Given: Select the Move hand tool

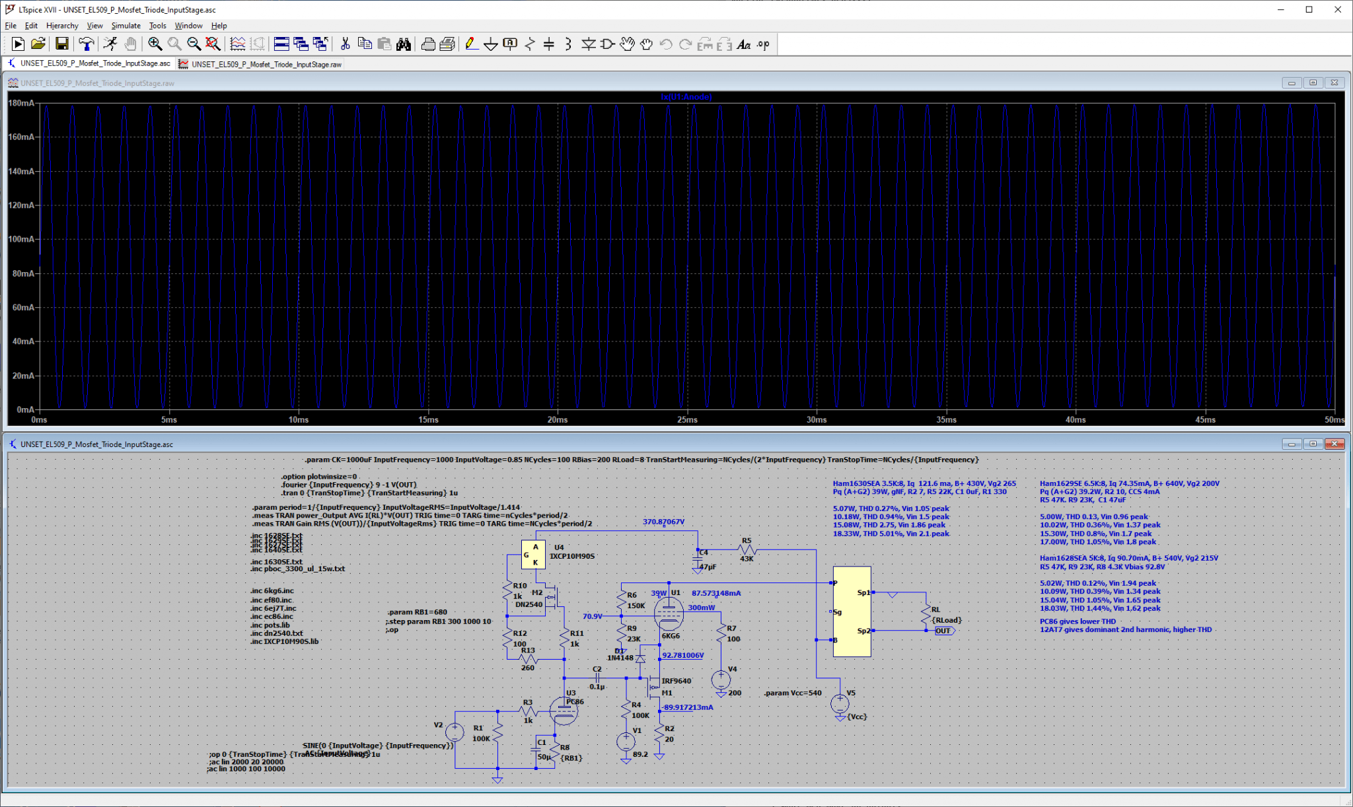Looking at the screenshot, I should 627,44.
